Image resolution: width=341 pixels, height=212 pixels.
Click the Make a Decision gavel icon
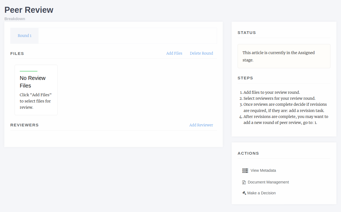[x=244, y=193]
